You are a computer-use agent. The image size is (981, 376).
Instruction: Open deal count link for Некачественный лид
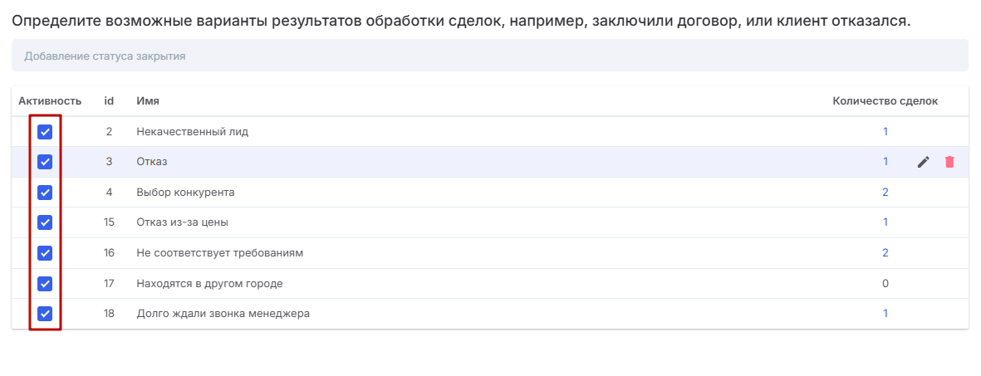[x=885, y=132]
